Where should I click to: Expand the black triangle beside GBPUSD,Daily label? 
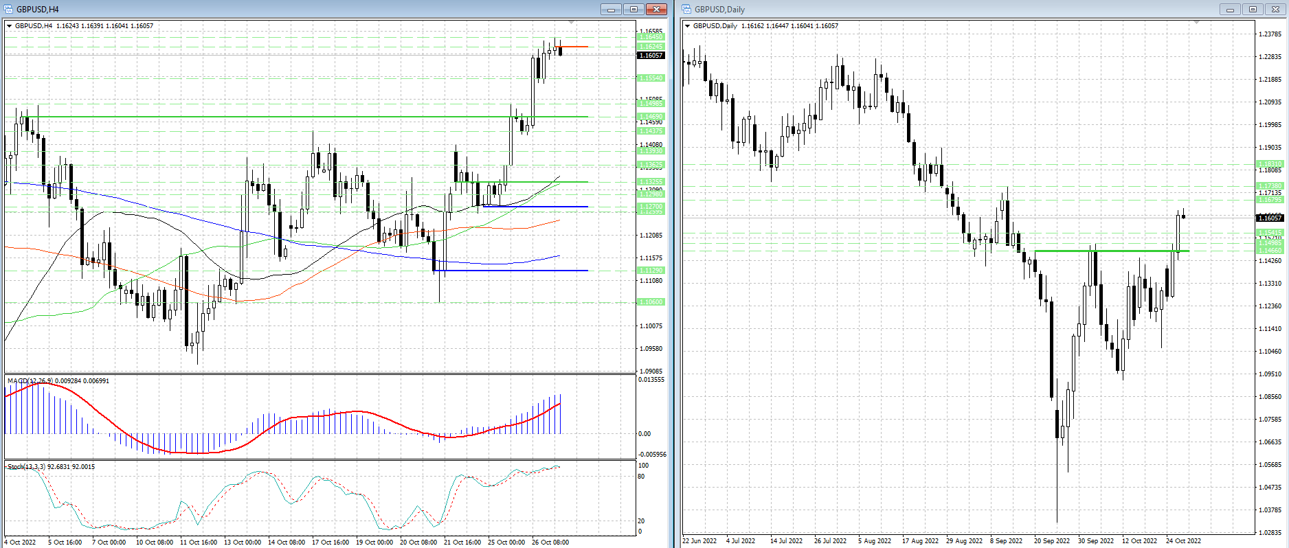687,26
